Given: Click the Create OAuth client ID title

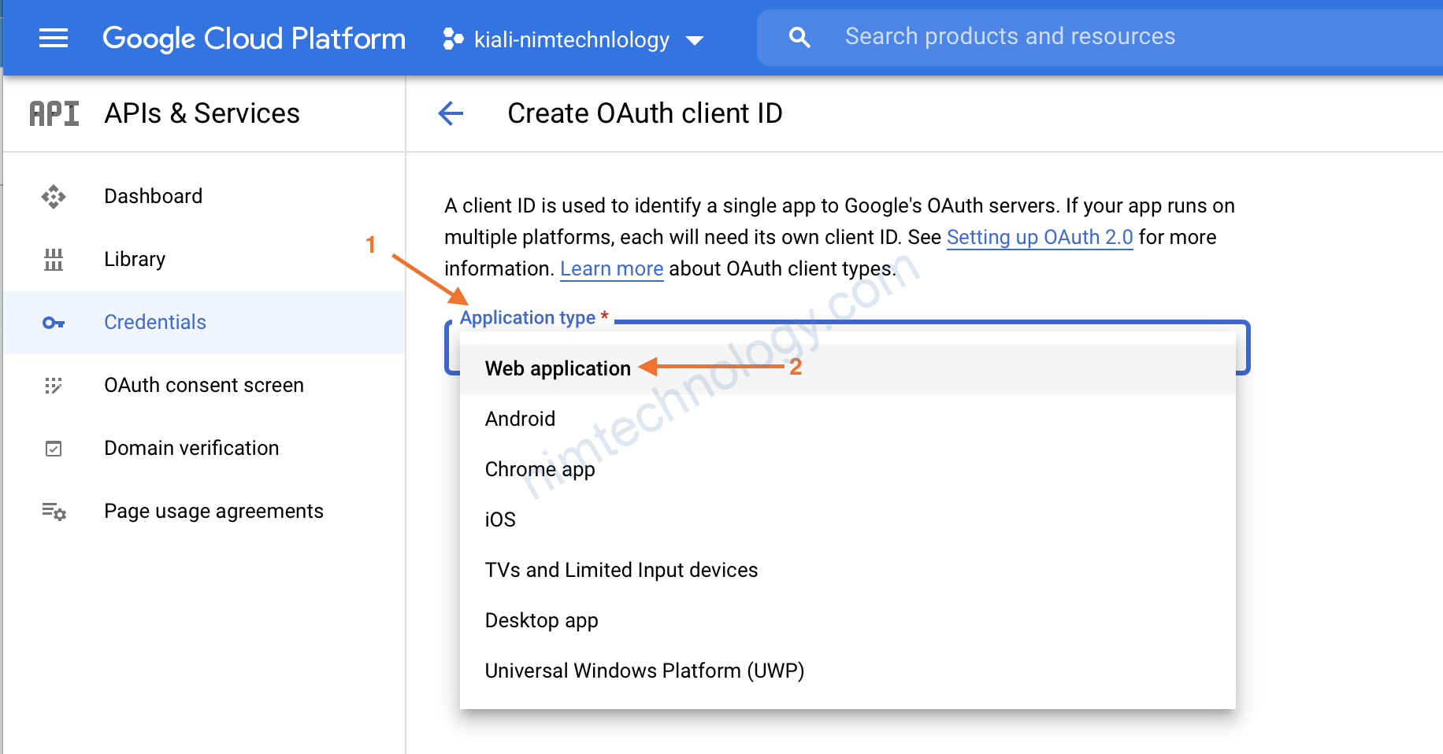Looking at the screenshot, I should pos(645,113).
